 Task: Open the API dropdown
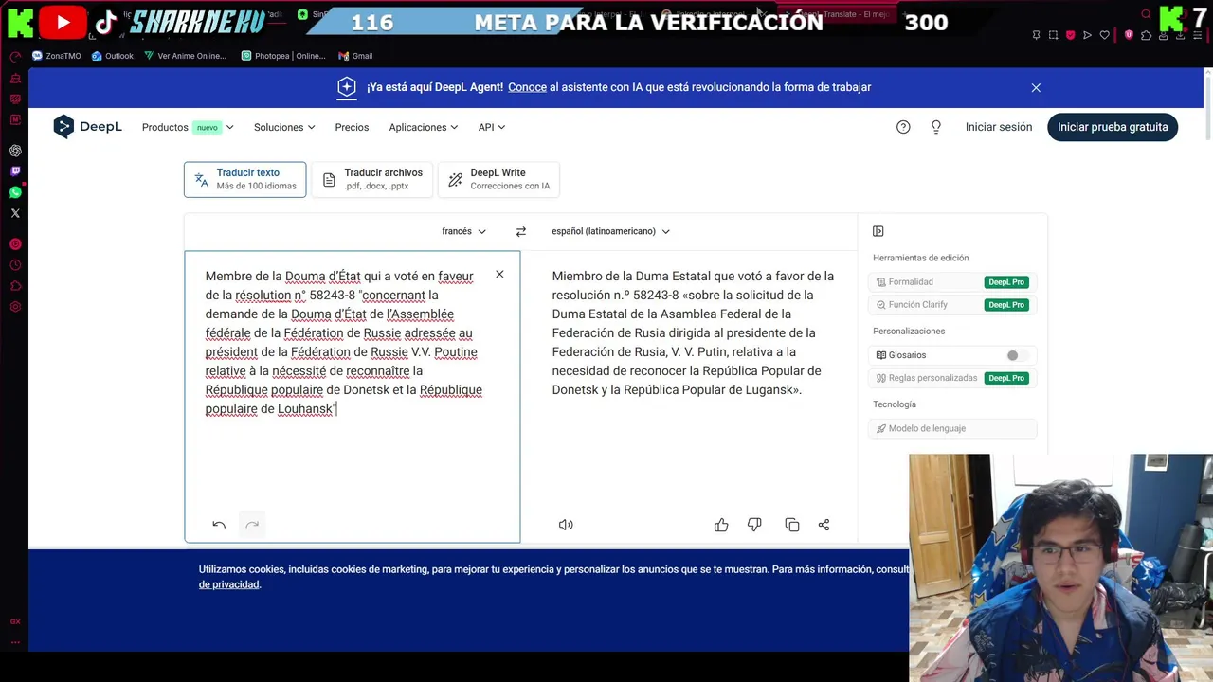tap(492, 127)
